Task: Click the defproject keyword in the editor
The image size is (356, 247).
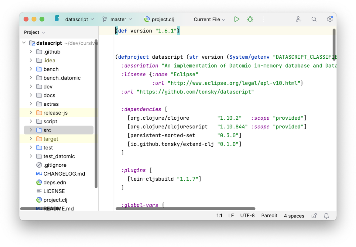Action: (x=133, y=57)
